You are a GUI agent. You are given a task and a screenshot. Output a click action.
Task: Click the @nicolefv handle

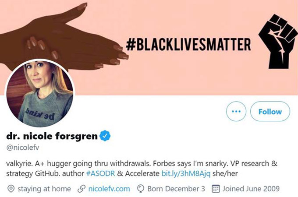[23, 148]
